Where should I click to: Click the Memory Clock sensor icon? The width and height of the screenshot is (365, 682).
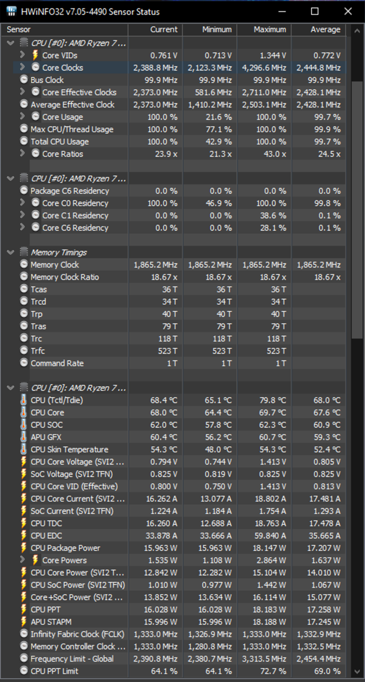coord(24,265)
